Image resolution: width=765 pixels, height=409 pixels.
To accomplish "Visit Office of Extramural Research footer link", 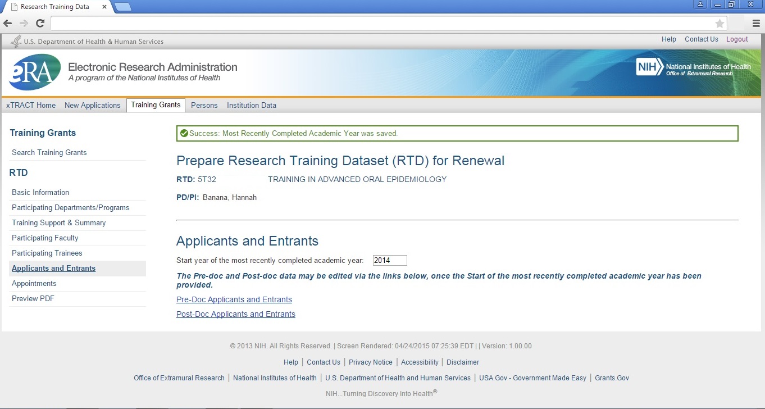I will pos(179,378).
